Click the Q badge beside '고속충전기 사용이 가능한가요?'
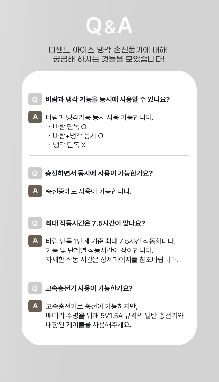 (35, 288)
